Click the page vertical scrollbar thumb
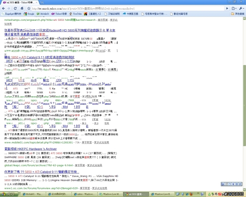 click(x=244, y=105)
